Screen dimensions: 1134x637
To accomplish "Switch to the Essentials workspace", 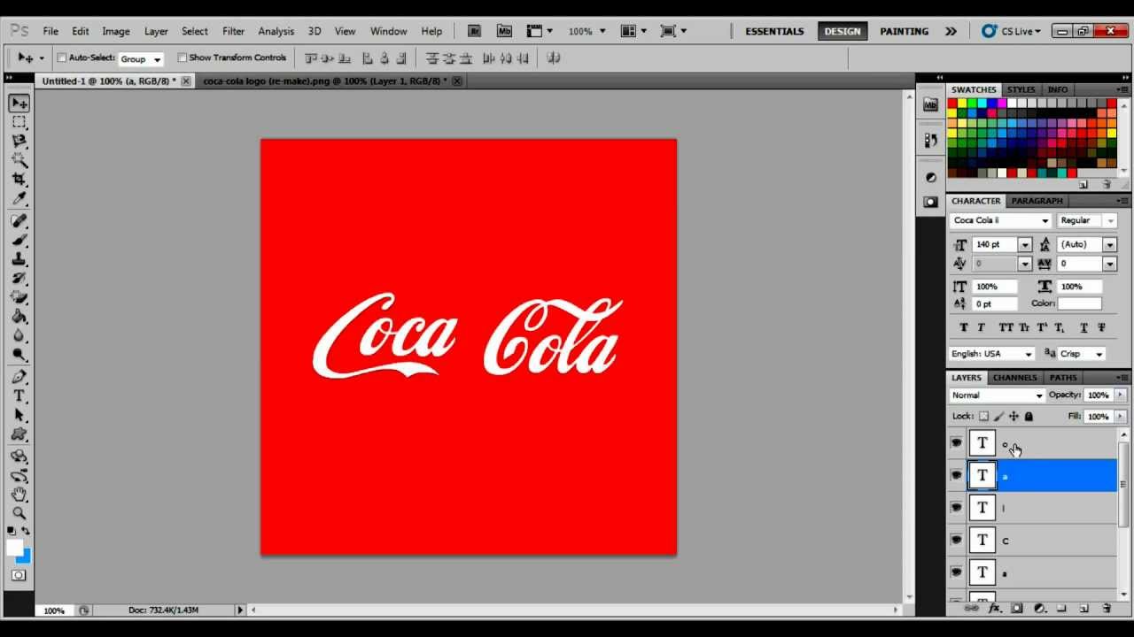I will tap(774, 31).
